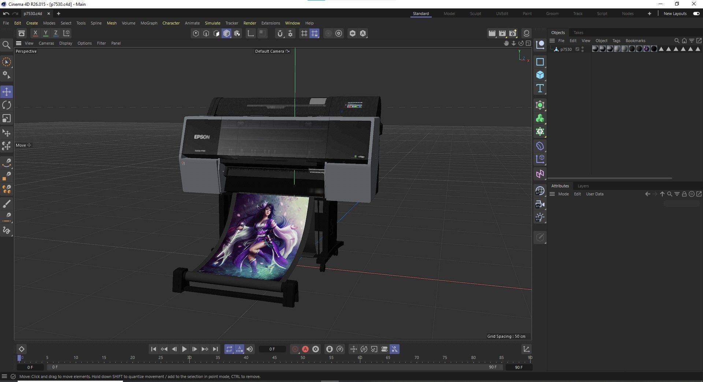
Task: Toggle X axis lock
Action: 35,33
